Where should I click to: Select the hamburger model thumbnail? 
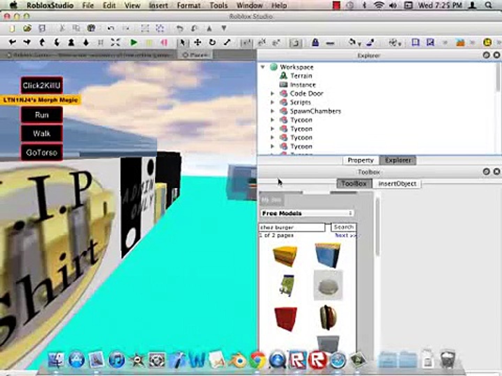pos(328,317)
